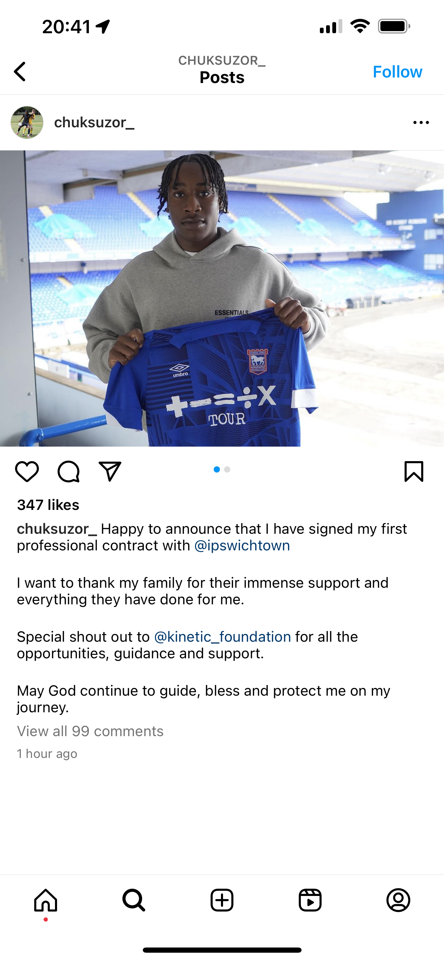The height and width of the screenshot is (961, 444).
Task: Open the 347 likes list
Action: coord(48,505)
